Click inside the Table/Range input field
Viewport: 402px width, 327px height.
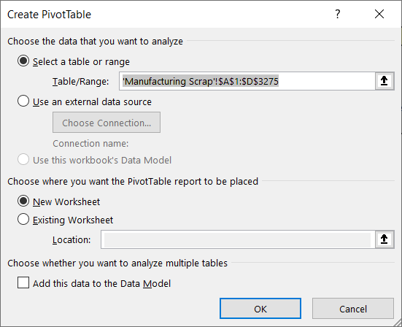click(x=247, y=81)
